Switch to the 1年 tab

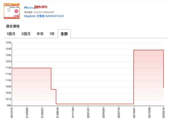pos(52,34)
